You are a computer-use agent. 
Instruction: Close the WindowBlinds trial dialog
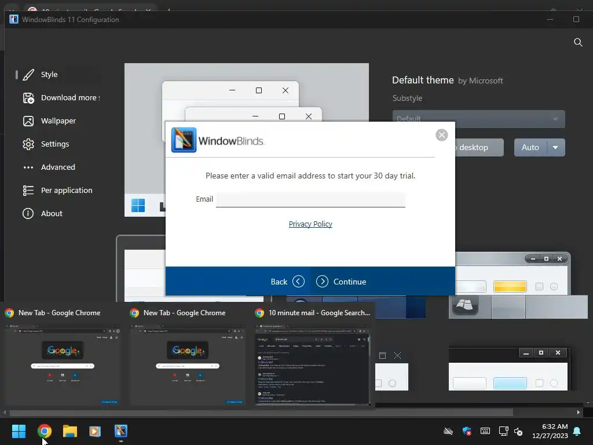tap(441, 135)
